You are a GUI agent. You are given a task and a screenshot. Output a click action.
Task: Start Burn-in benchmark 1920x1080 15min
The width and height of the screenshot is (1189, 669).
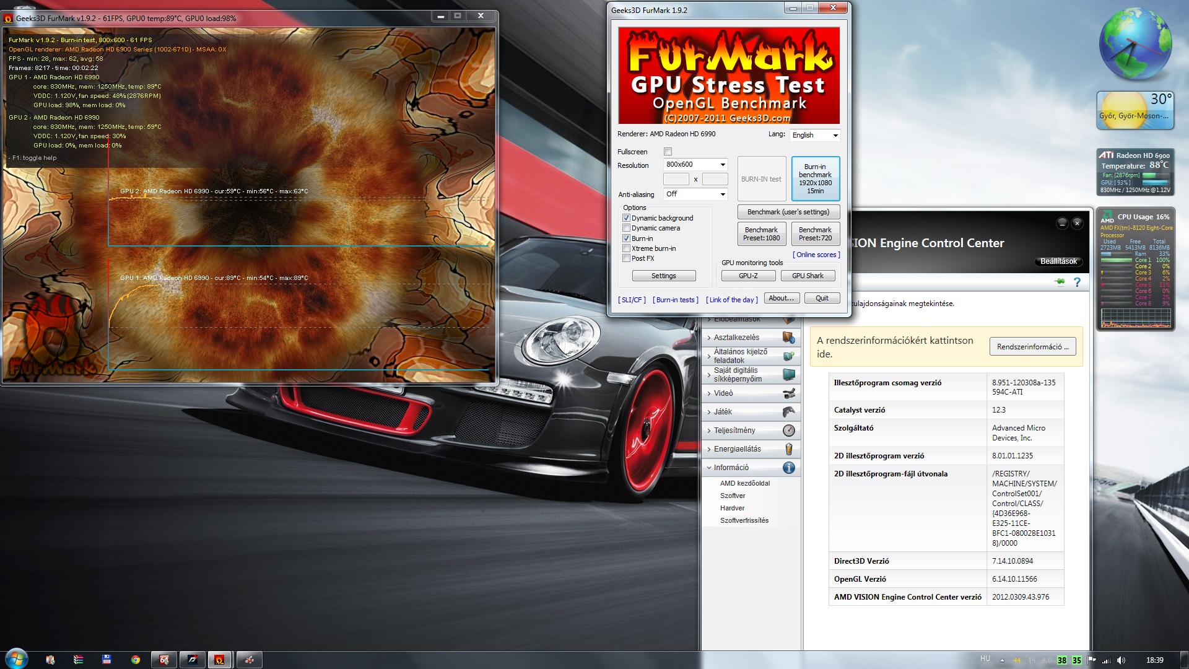[815, 178]
